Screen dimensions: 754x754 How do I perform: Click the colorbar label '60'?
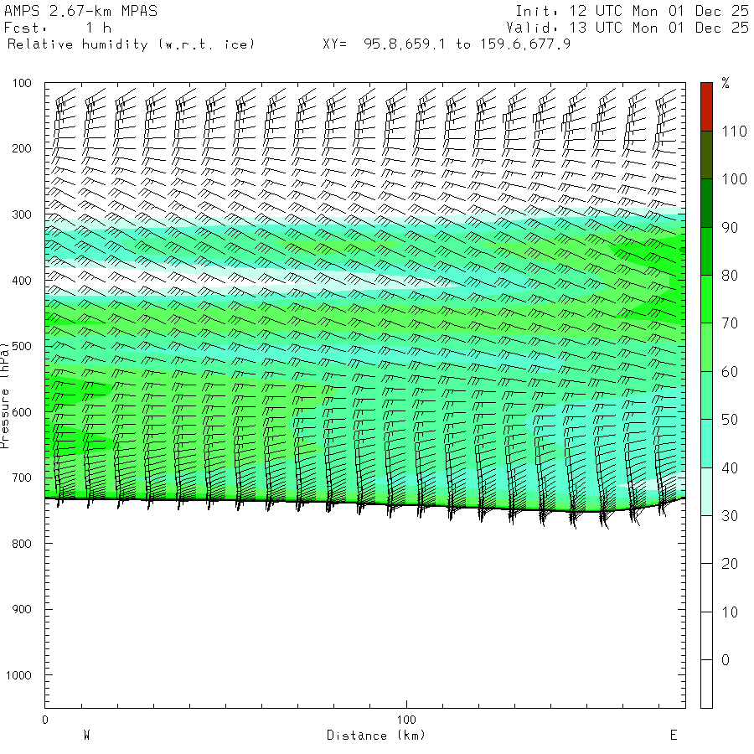coord(730,372)
